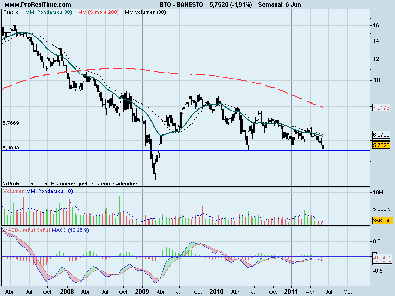The width and height of the screenshot is (395, 296).
Task: Click the 5,4843 support line label
Action: [11, 148]
